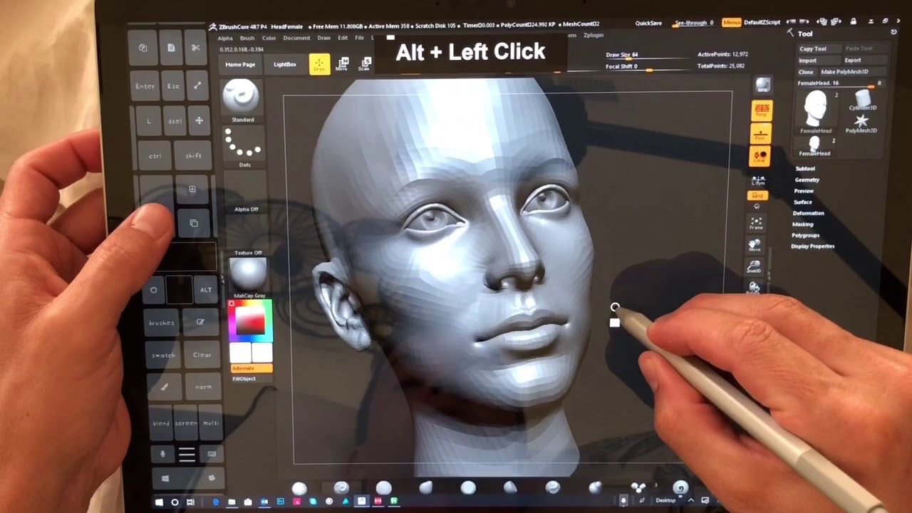Expand the Deformation section
The height and width of the screenshot is (513, 912).
point(808,213)
